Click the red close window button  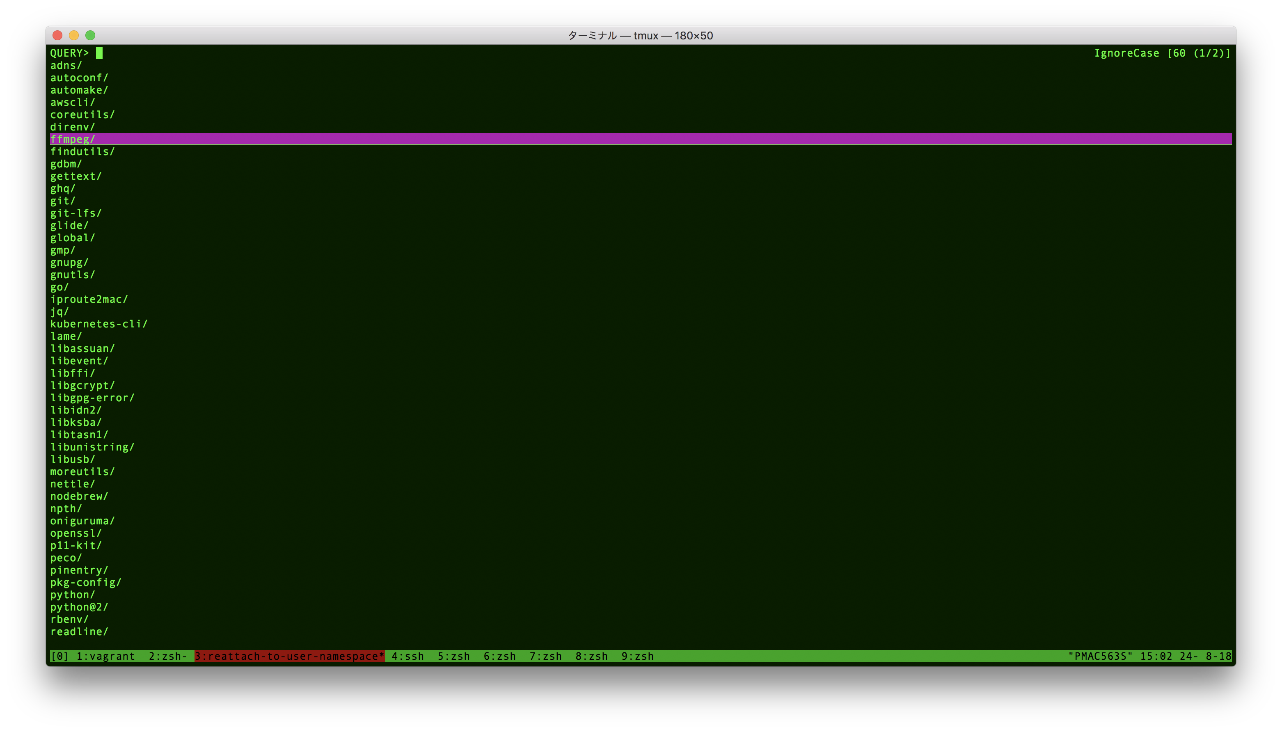[57, 35]
